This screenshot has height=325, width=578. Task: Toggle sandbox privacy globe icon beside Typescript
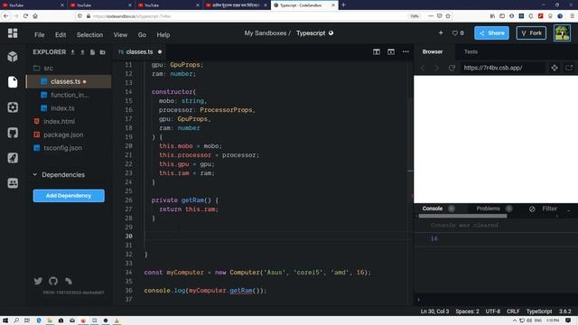pos(331,33)
